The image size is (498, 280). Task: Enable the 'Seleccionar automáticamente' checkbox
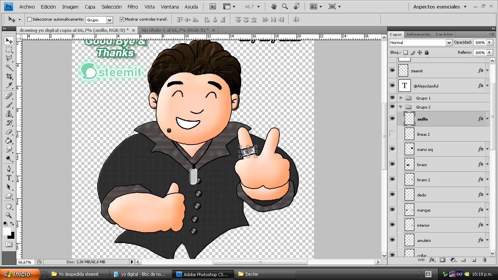point(29,19)
